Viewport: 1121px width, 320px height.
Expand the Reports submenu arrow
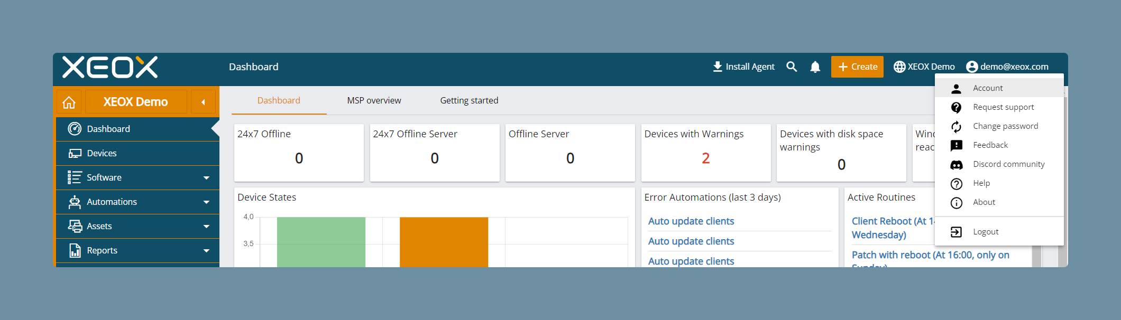[x=206, y=251]
